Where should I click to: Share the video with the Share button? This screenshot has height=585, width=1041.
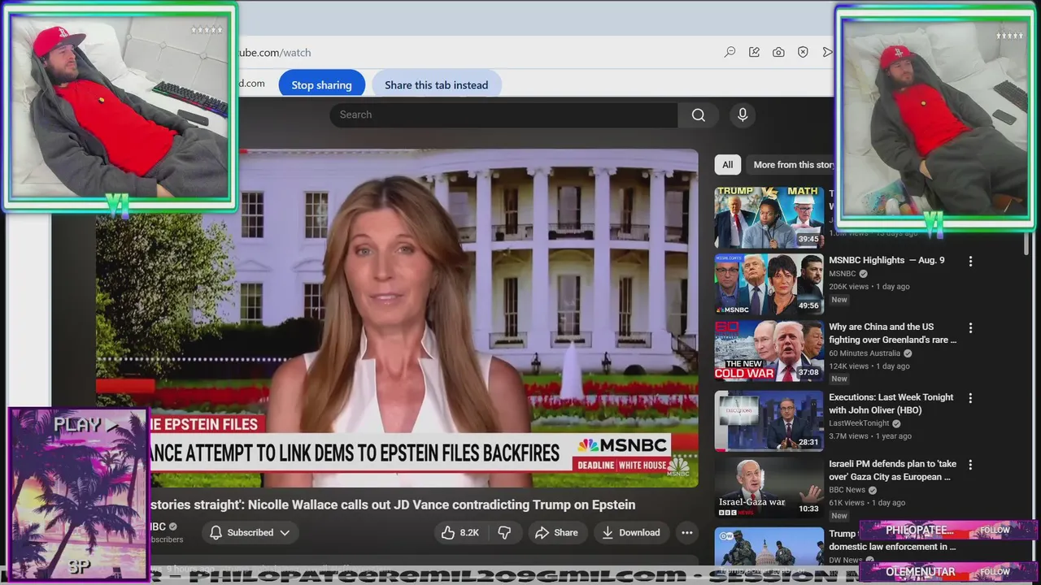(x=556, y=532)
